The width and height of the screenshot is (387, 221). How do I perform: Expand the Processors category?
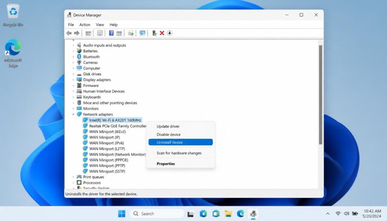point(73,183)
